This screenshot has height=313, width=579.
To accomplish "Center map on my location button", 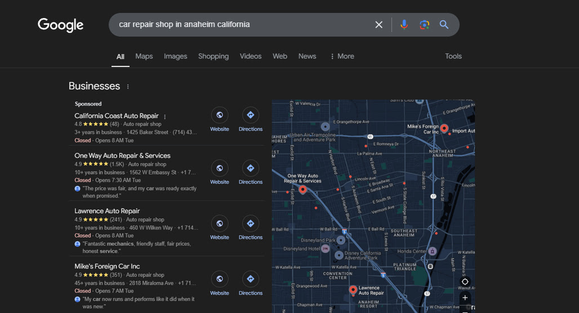I will (465, 281).
